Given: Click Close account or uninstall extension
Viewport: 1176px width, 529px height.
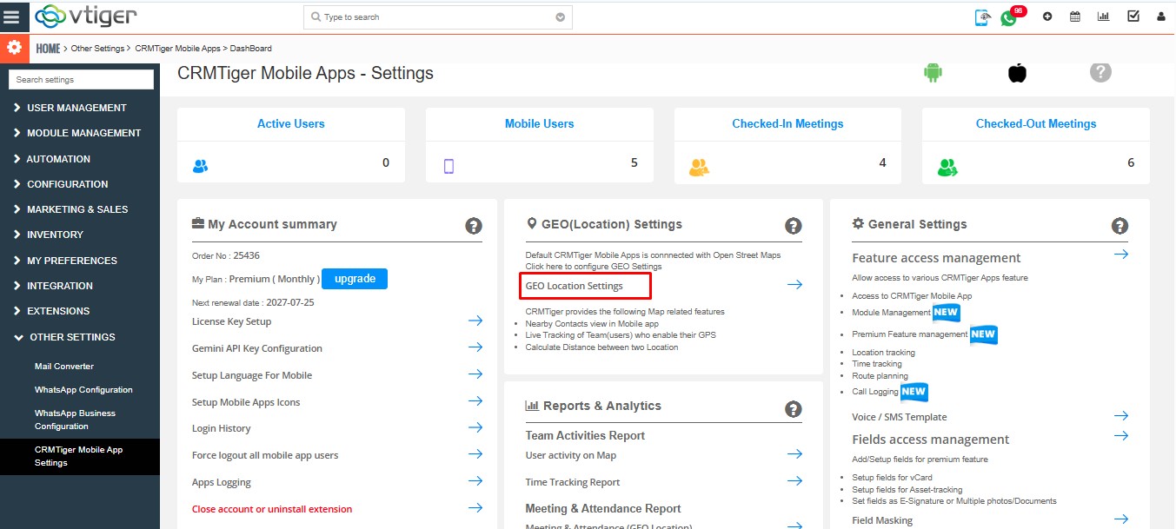Looking at the screenshot, I should [x=272, y=509].
